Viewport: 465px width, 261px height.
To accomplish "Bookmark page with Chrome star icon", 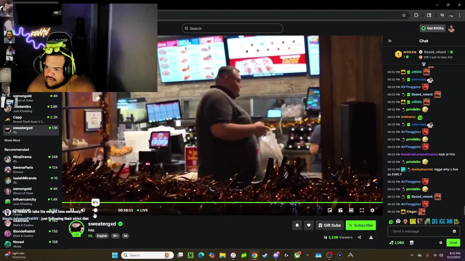I will [404, 15].
